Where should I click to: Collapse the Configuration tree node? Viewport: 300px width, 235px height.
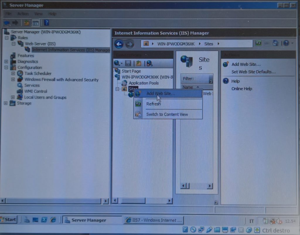(6, 68)
